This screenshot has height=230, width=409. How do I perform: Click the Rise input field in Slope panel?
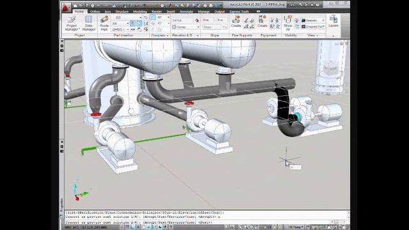click(x=208, y=20)
